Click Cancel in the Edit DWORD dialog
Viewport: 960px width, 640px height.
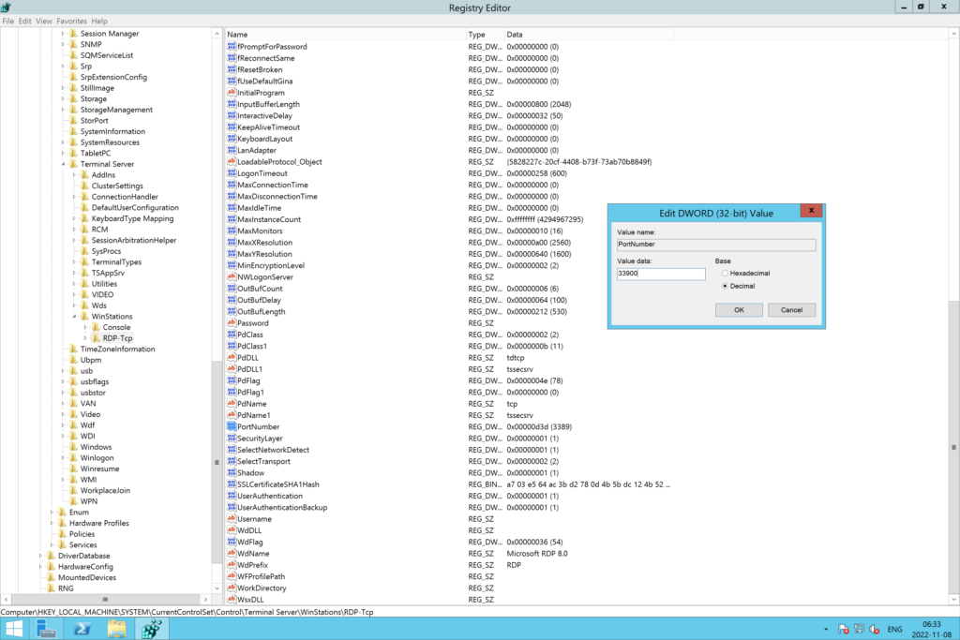pyautogui.click(x=790, y=309)
